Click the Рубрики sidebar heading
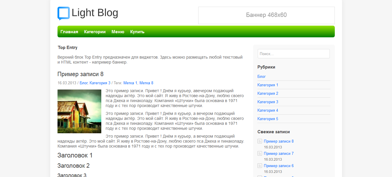 tap(266, 67)
